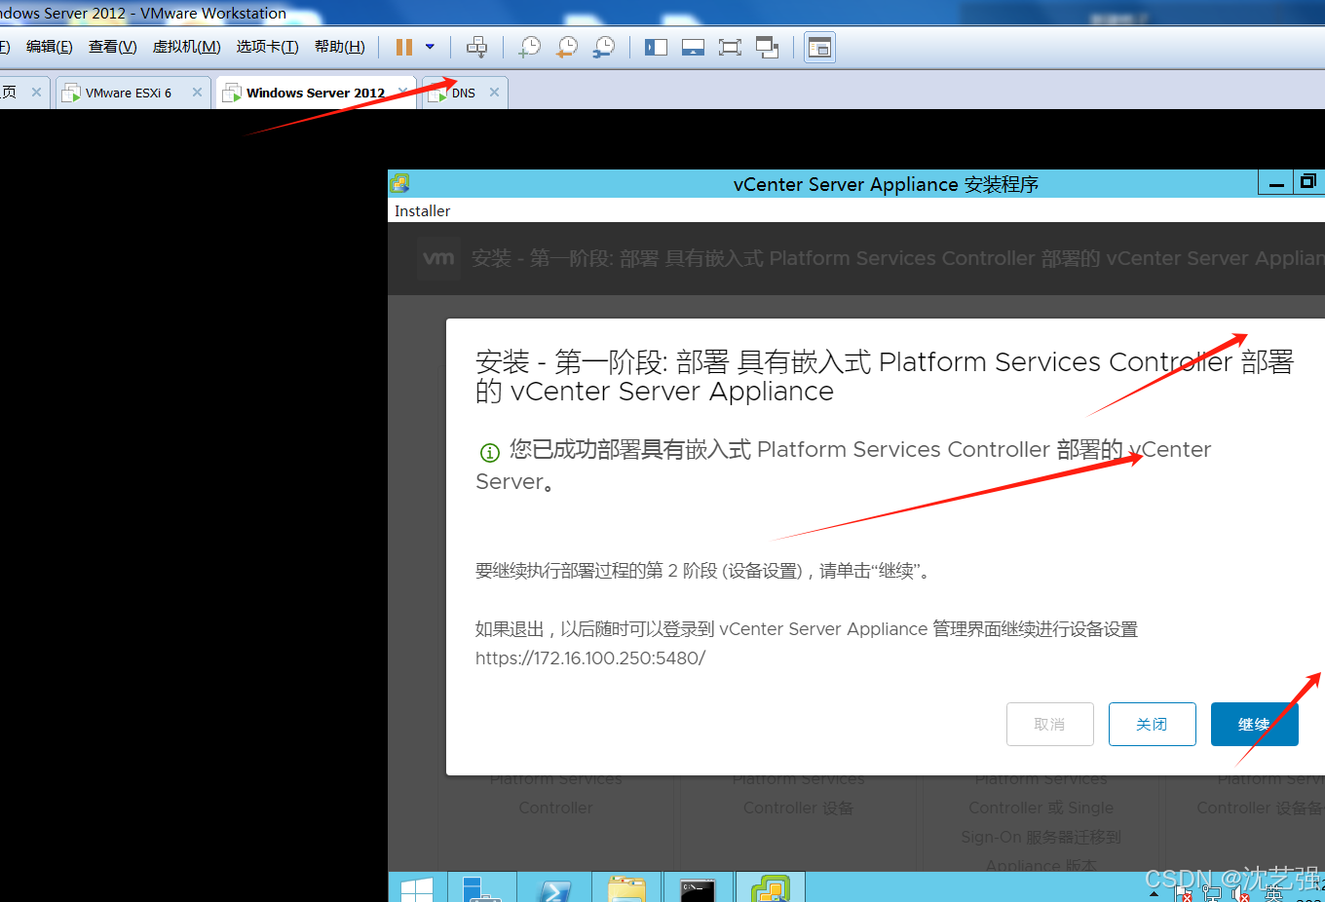Open the snapshot manager icon
This screenshot has height=902, width=1325.
click(604, 47)
